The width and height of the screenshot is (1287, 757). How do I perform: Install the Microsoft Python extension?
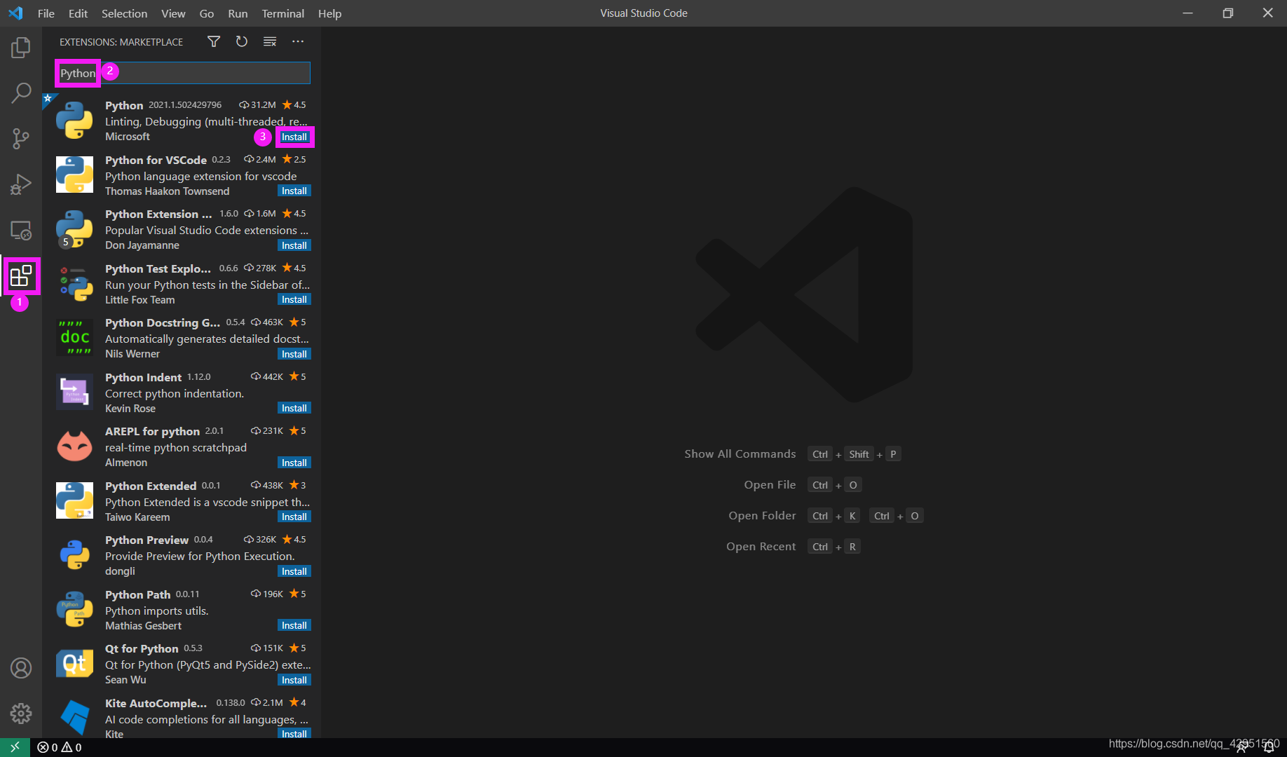(x=294, y=137)
